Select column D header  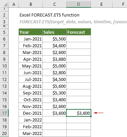click(x=78, y=4)
